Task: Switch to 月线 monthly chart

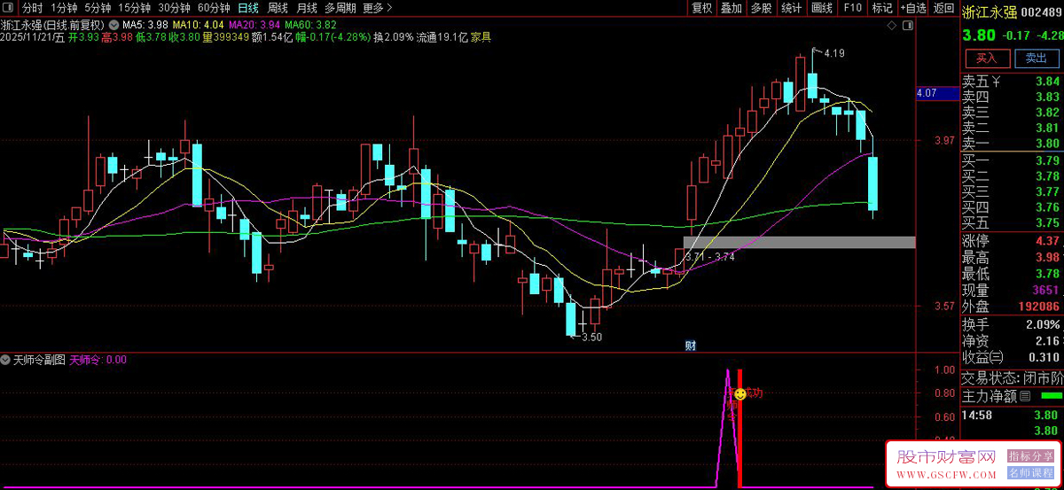Action: click(306, 8)
